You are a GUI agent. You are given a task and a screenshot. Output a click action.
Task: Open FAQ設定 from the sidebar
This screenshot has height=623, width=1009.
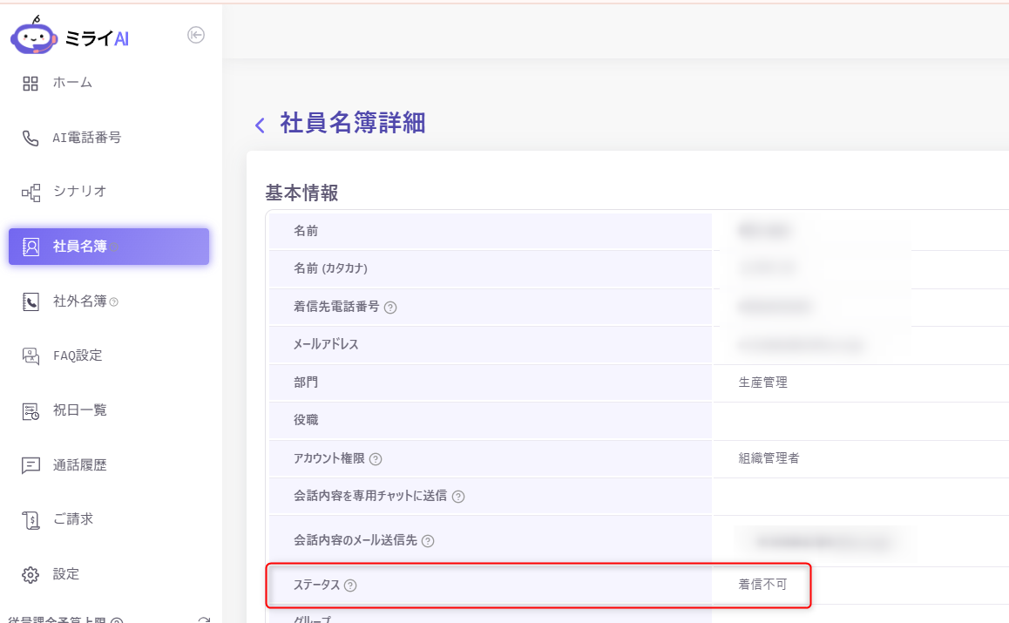pyautogui.click(x=78, y=356)
